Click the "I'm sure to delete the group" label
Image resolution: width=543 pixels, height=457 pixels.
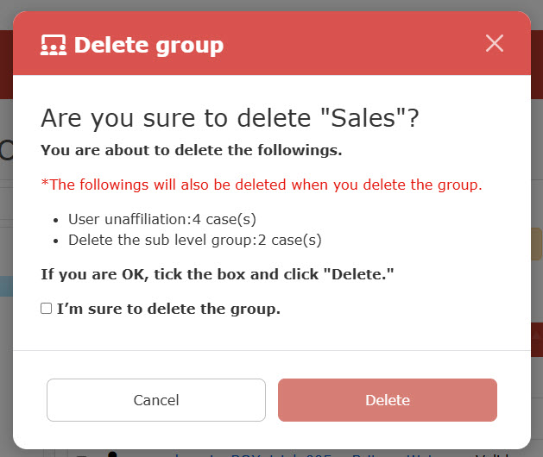tap(168, 309)
